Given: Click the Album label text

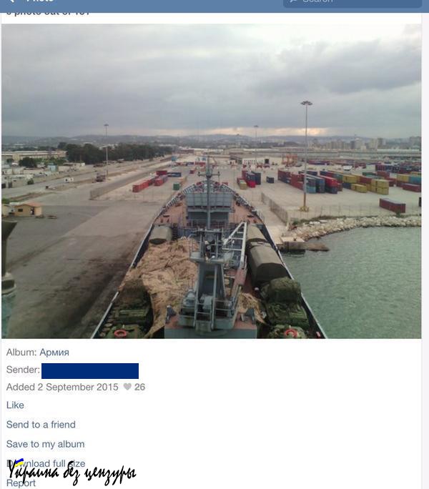Looking at the screenshot, I should (x=21, y=352).
